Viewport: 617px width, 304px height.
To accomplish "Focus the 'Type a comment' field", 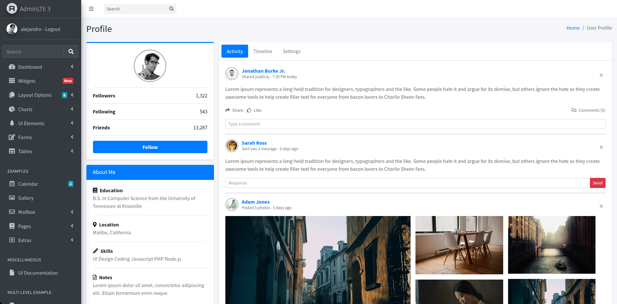I will pos(415,124).
